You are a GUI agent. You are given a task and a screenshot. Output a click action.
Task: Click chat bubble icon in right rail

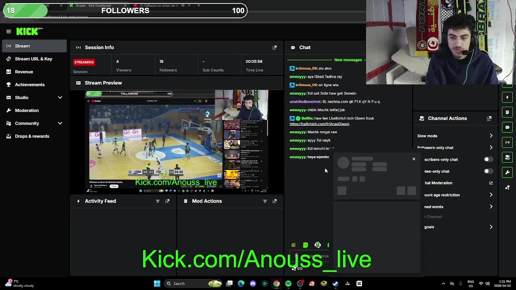pos(508,127)
